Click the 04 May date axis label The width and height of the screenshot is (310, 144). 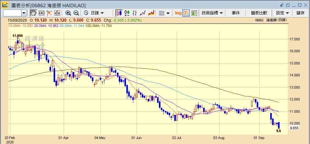pyautogui.click(x=100, y=138)
